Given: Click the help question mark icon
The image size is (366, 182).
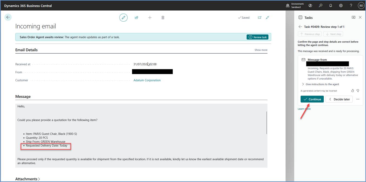Looking at the screenshot, I should (x=351, y=5).
